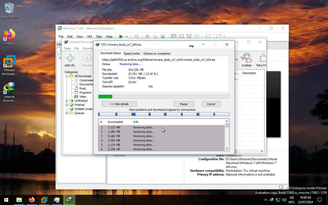The height and width of the screenshot is (205, 328).
Task: Click the notepad-like app in taskbar
Action: (57, 200)
